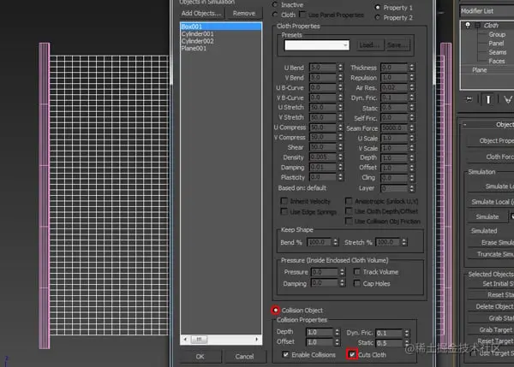Toggle Anisotropic (unlock U,V) checkbox
This screenshot has width=514, height=367.
coord(349,201)
